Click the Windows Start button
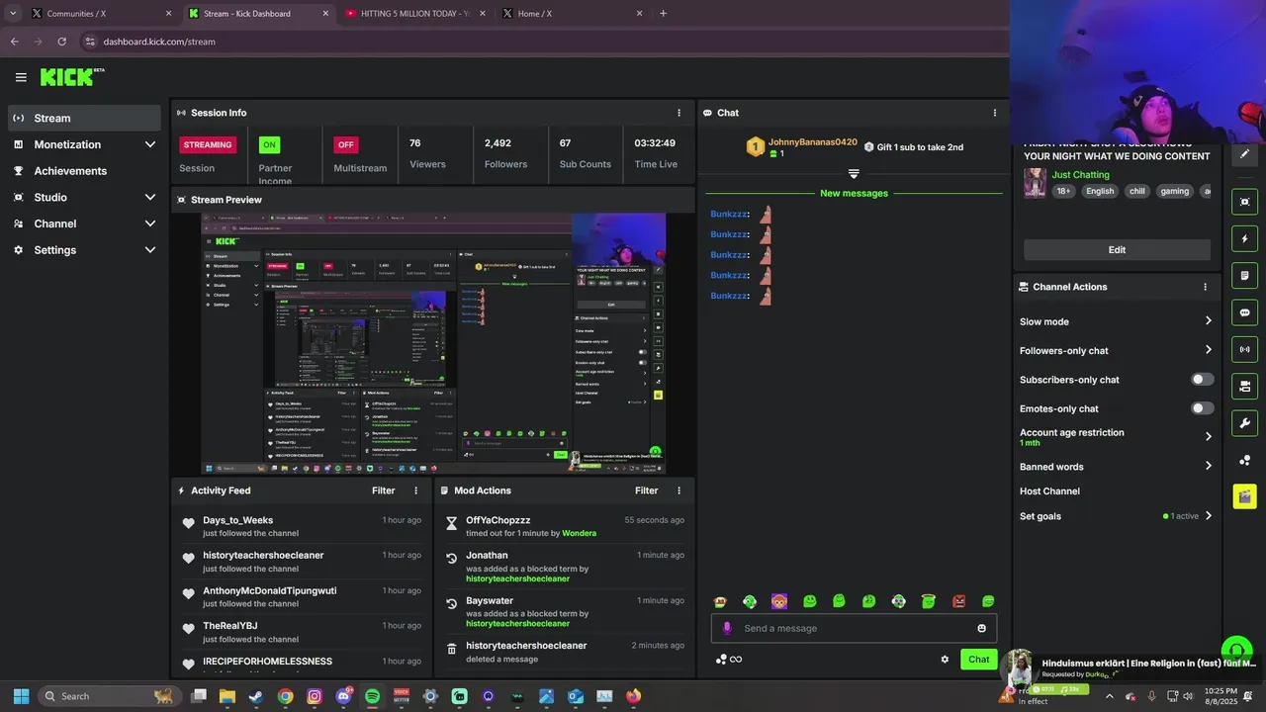The height and width of the screenshot is (712, 1266). click(21, 696)
